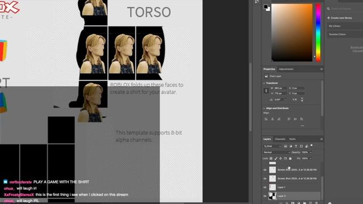Select the Layer 3 thumbnail
Image resolution: width=363 pixels, height=204 pixels.
(272, 196)
